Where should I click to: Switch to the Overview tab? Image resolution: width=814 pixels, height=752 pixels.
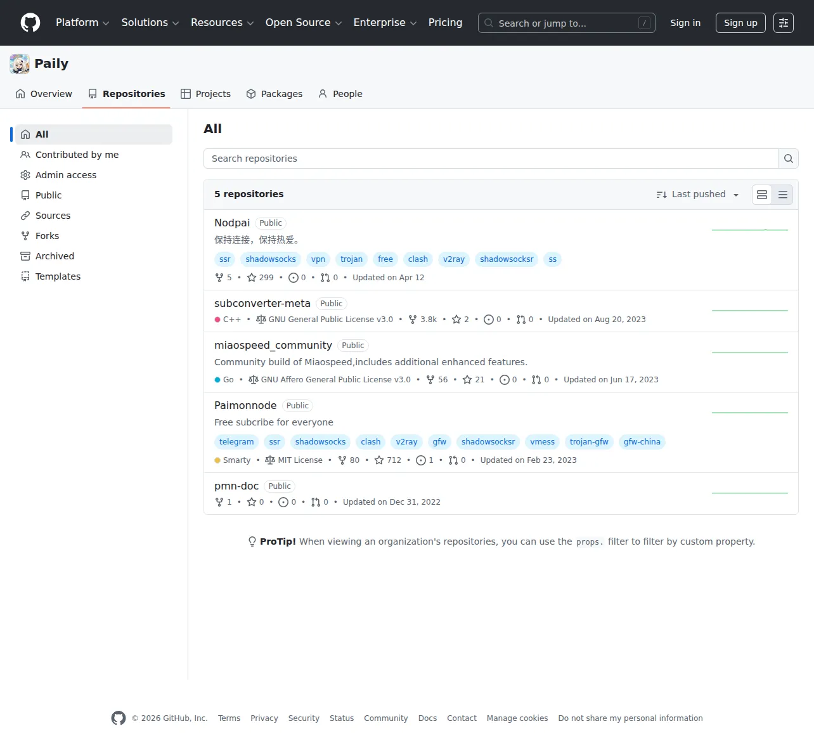tap(44, 94)
